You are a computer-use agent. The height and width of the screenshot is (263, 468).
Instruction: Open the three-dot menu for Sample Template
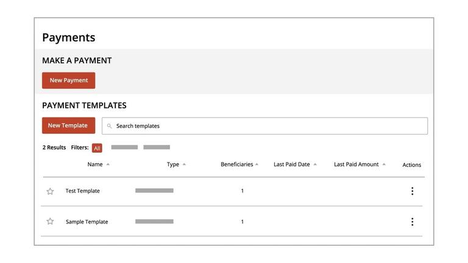tap(412, 222)
